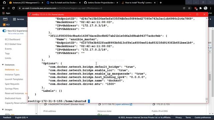214x120 pixels.
Task: Bookmark this page with the star icon
Action: click(189, 8)
